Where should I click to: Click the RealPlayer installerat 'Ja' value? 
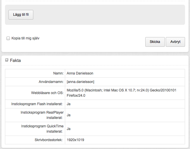(x=68, y=115)
